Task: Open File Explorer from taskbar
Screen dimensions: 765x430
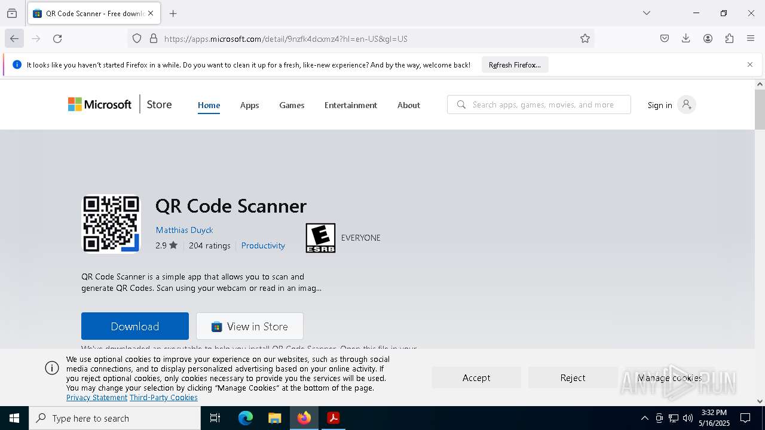Action: (x=275, y=418)
